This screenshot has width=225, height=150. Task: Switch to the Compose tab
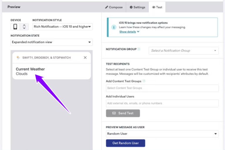114,7
